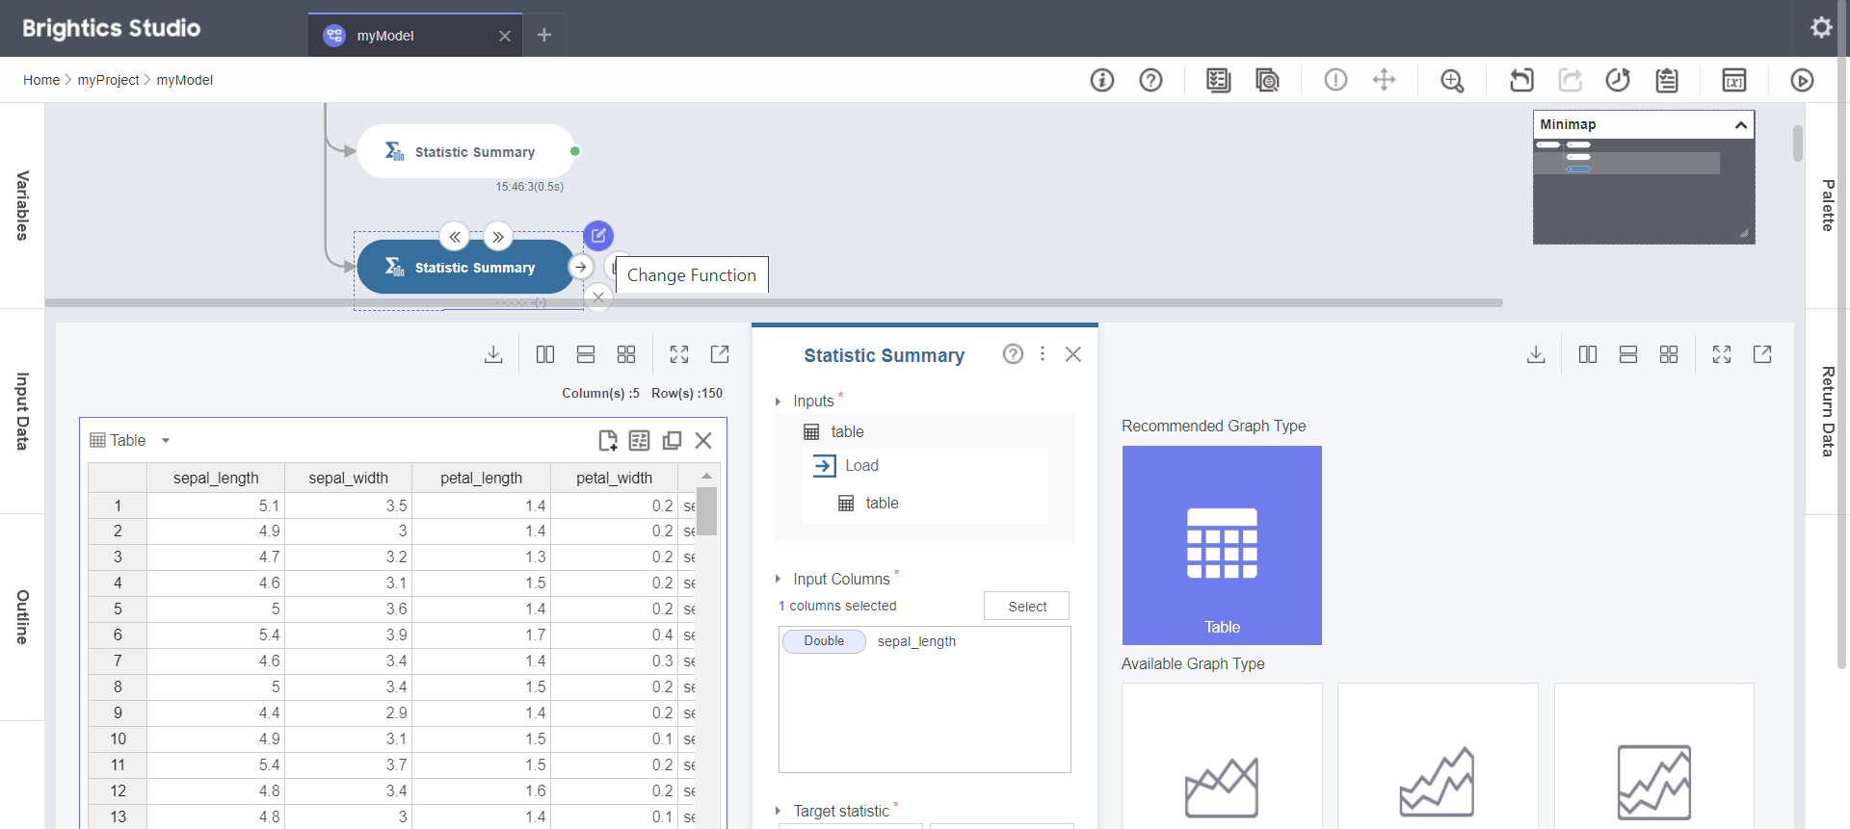
Task: Add a new model tab
Action: 544,35
